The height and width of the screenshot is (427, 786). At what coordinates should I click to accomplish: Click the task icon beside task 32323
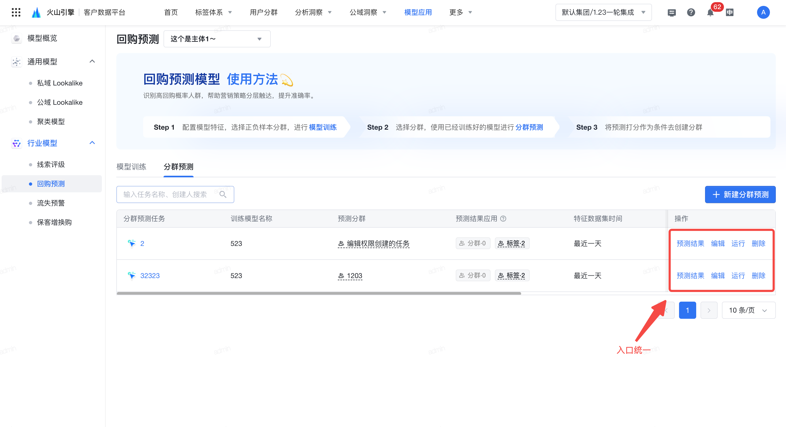pos(132,276)
